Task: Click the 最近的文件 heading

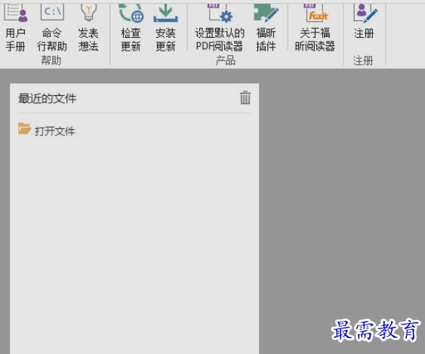Action: (47, 98)
